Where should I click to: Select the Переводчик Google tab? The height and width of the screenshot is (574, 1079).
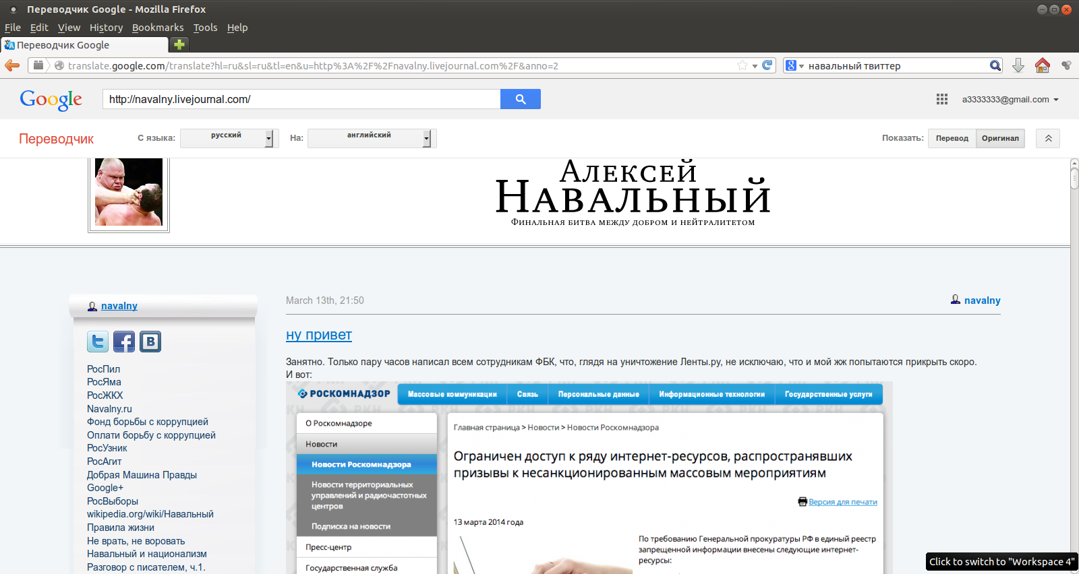pyautogui.click(x=84, y=45)
